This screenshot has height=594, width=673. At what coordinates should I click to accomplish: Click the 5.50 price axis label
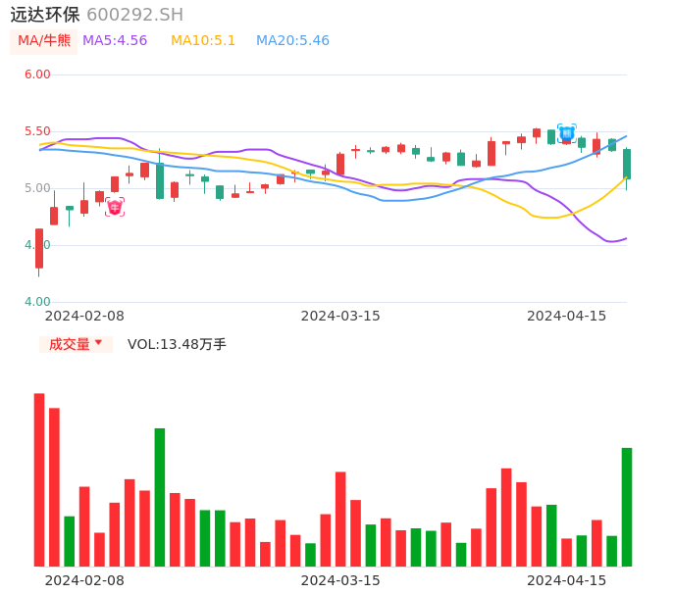37,131
